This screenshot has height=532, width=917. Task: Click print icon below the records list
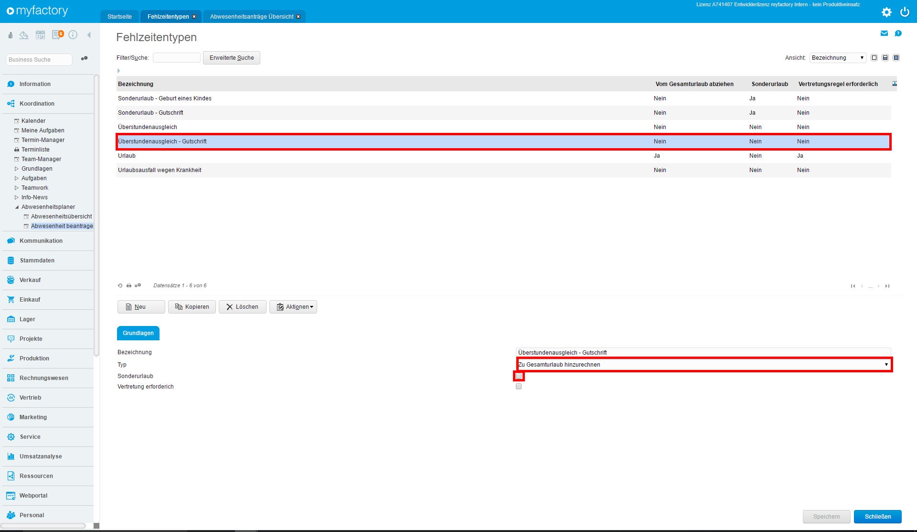point(129,286)
